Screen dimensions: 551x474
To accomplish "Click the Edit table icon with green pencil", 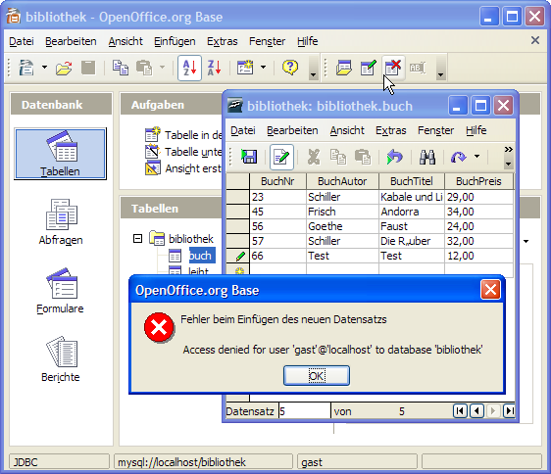I will [369, 68].
